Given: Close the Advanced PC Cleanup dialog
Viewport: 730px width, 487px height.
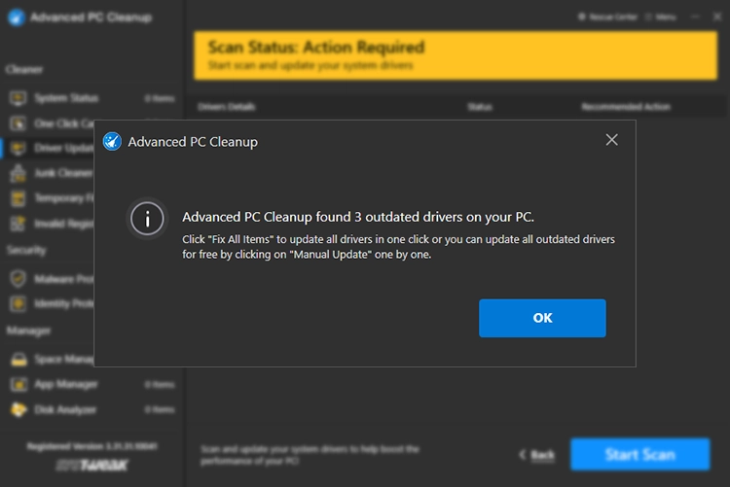Looking at the screenshot, I should (611, 140).
